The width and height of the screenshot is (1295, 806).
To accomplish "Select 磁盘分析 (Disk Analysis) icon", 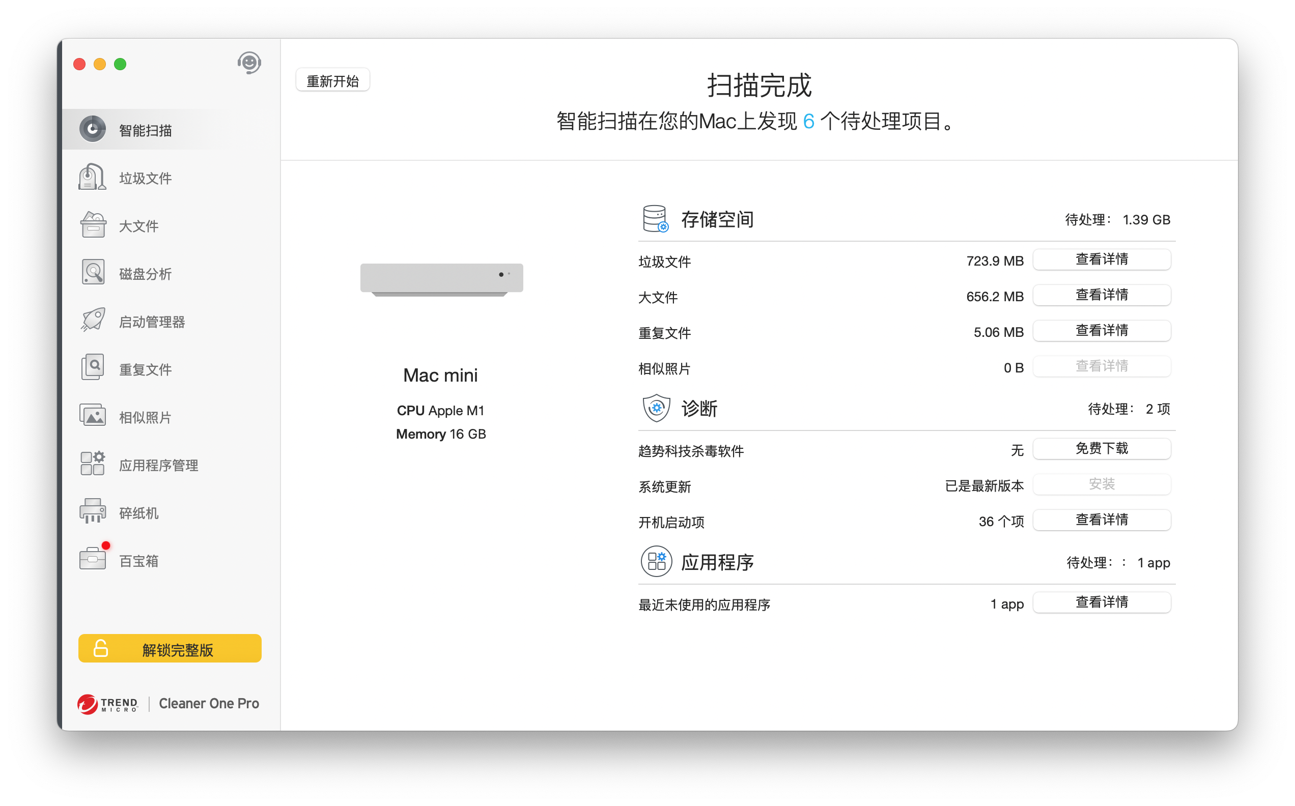I will click(91, 273).
